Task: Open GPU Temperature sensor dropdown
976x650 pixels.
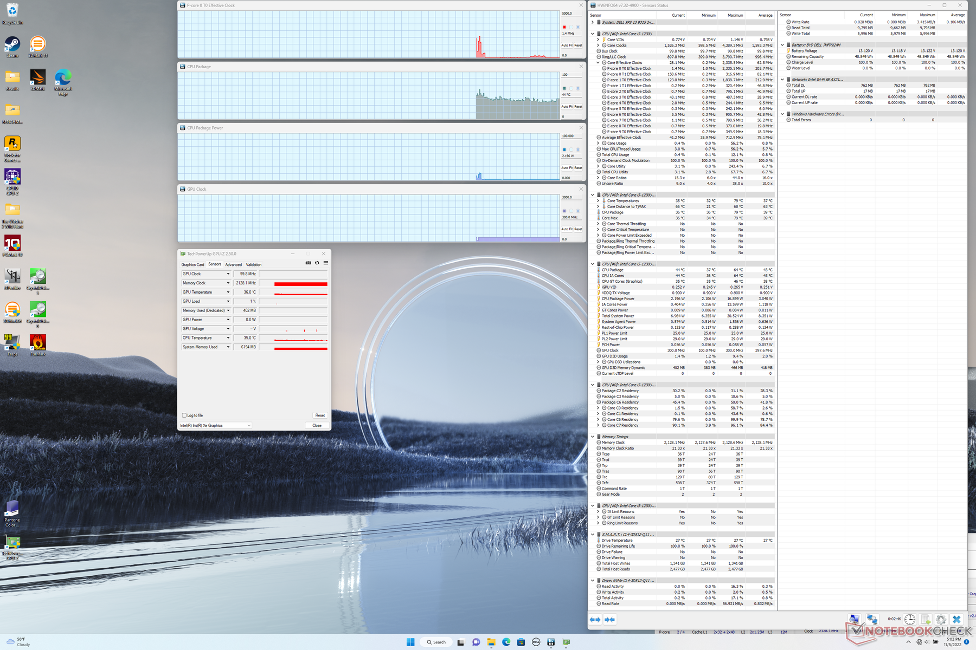Action: 228,292
